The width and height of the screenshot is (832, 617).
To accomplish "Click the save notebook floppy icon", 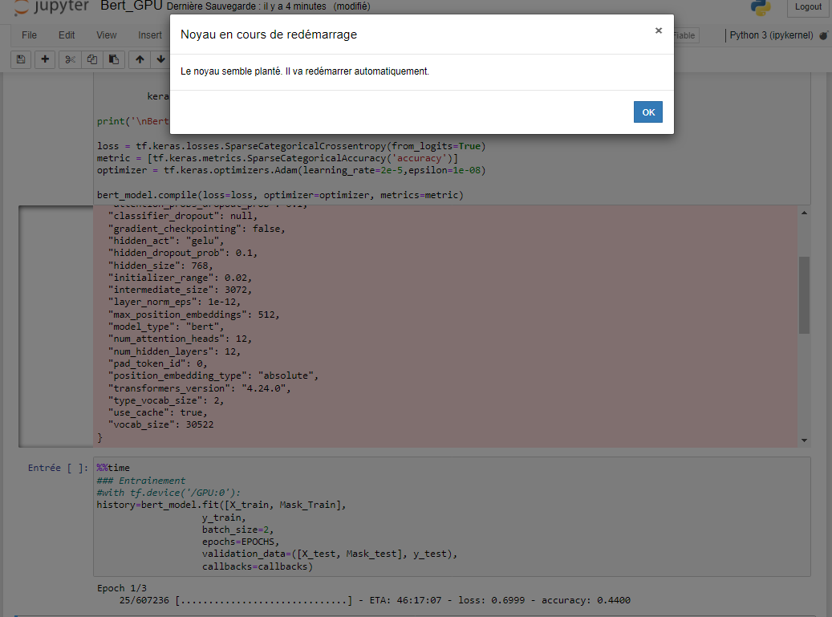I will [x=19, y=59].
